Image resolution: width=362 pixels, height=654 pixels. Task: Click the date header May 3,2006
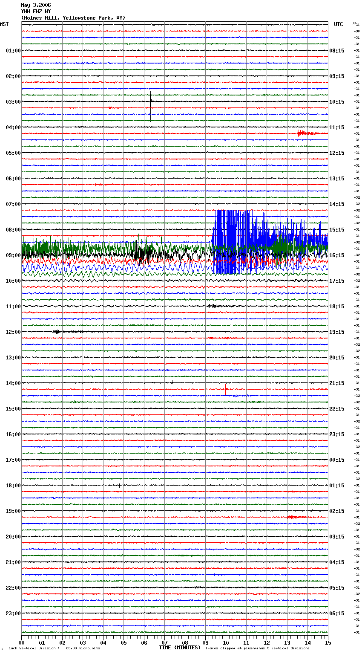[36, 5]
